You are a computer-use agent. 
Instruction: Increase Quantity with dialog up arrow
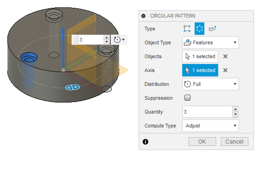236,109
